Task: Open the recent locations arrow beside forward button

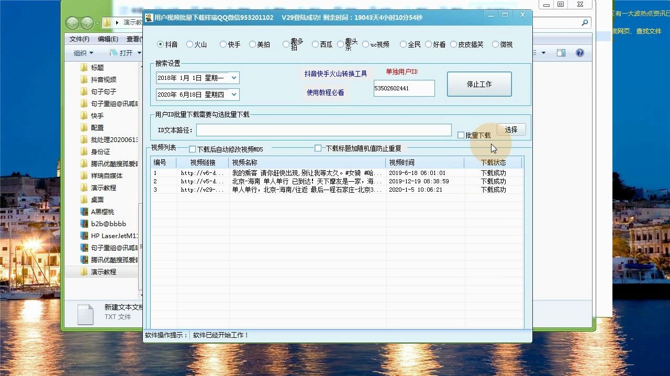Action: point(98,23)
